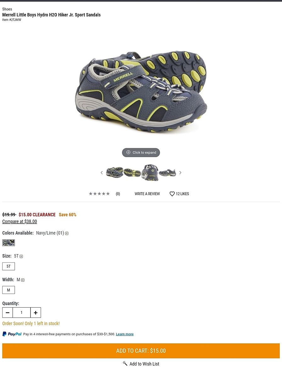
Task: Click the Add to Cart: $15.00 button
Action: tap(141, 351)
